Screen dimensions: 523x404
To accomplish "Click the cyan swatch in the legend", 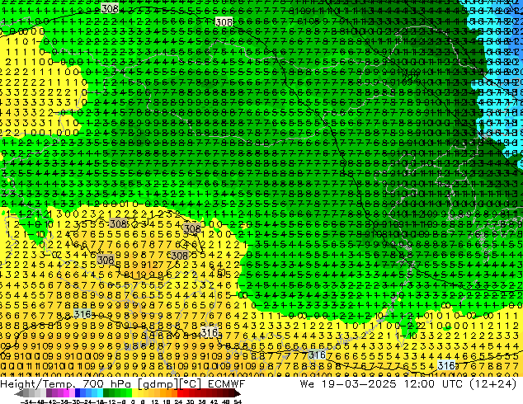I will (101, 392).
